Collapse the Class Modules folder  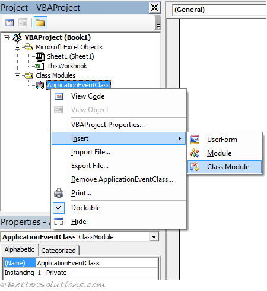click(x=18, y=75)
